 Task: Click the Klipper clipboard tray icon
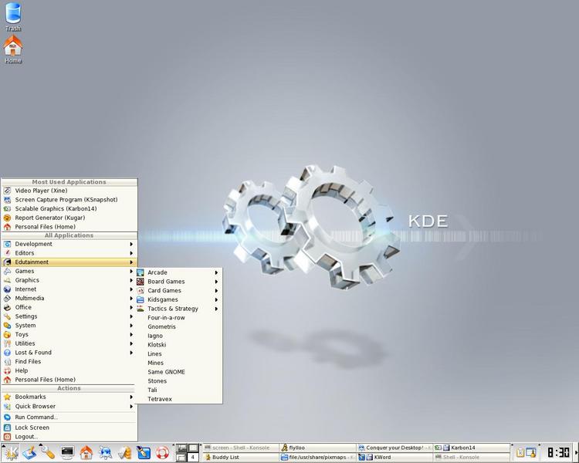pos(520,453)
